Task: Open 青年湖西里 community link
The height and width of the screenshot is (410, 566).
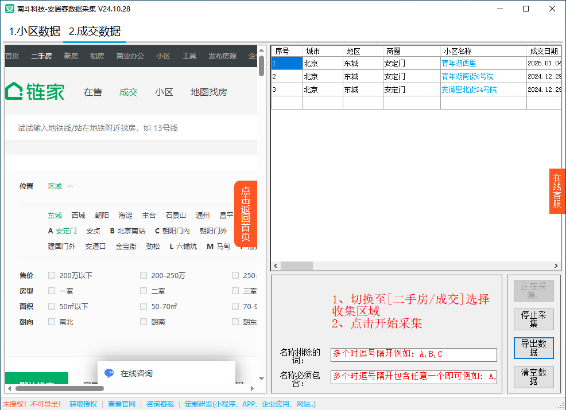Action: pyautogui.click(x=459, y=64)
